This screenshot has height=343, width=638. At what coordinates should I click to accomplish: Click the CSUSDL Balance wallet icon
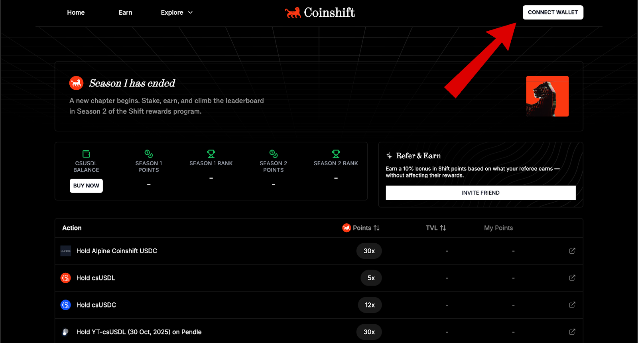86,154
